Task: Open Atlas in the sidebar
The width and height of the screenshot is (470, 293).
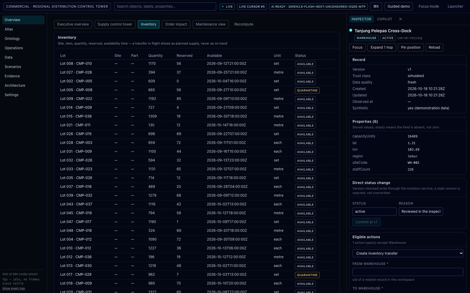Action: click(x=23, y=29)
